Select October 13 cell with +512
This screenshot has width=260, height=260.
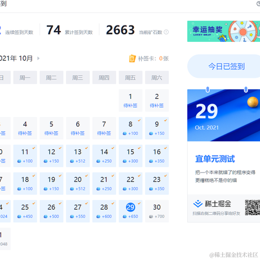pyautogui.click(x=77, y=156)
